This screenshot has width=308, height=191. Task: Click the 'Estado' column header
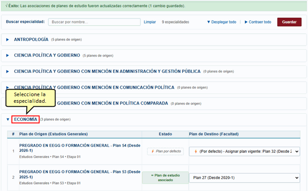click(165, 134)
